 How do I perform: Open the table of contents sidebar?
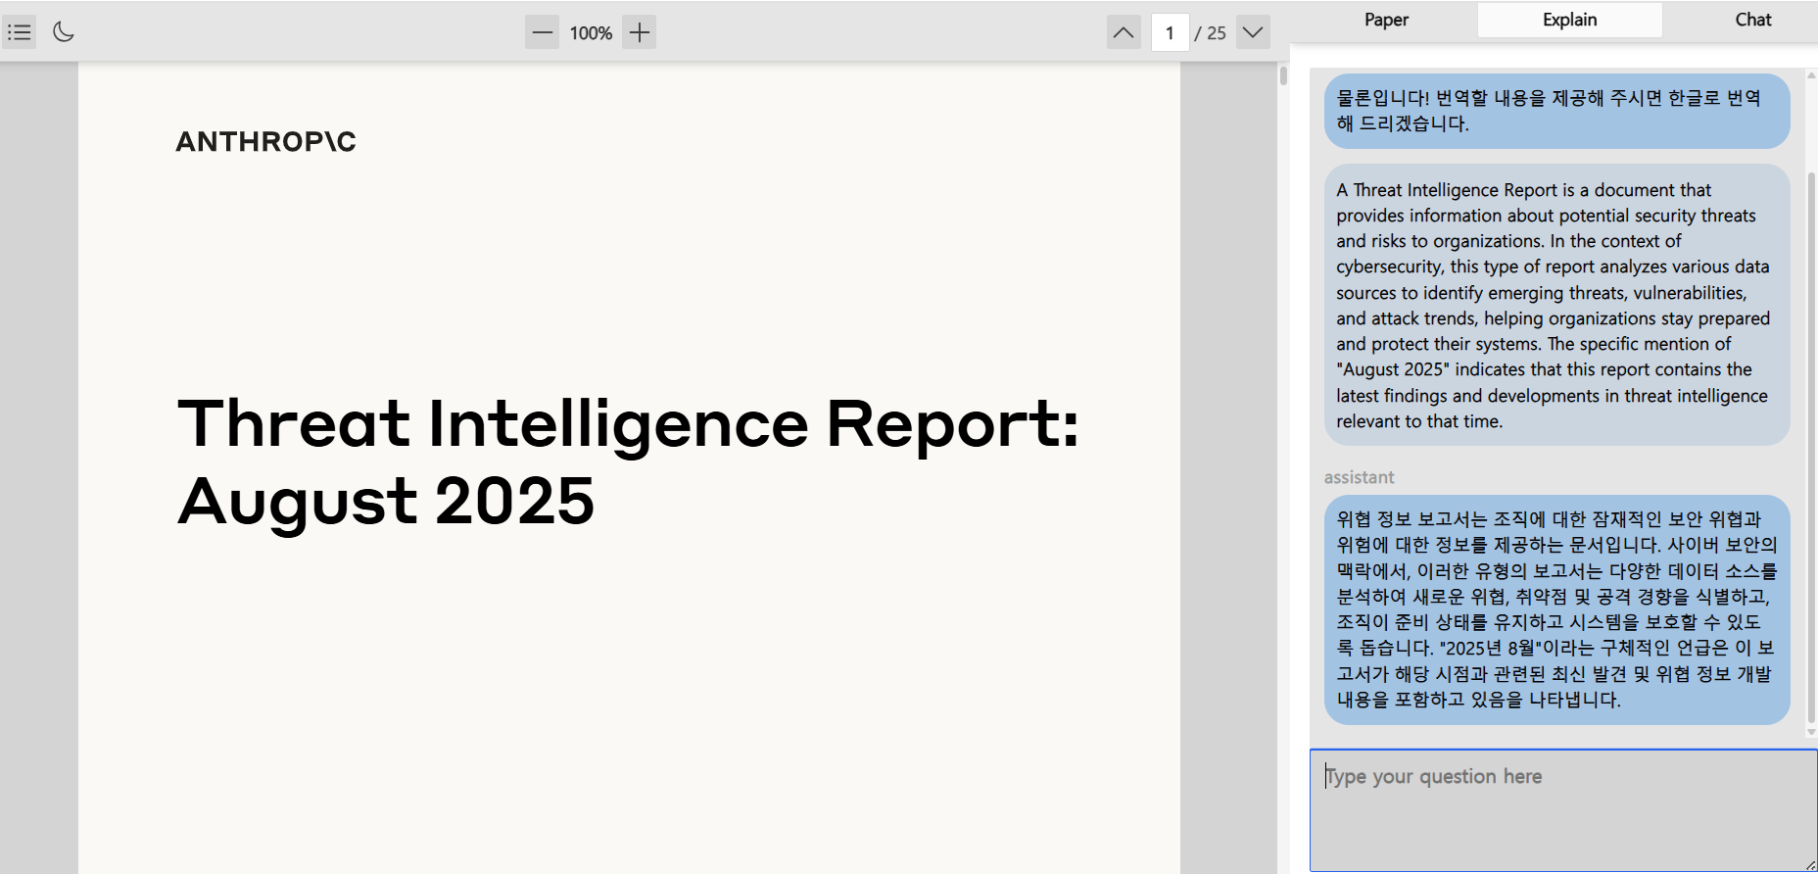pos(20,32)
